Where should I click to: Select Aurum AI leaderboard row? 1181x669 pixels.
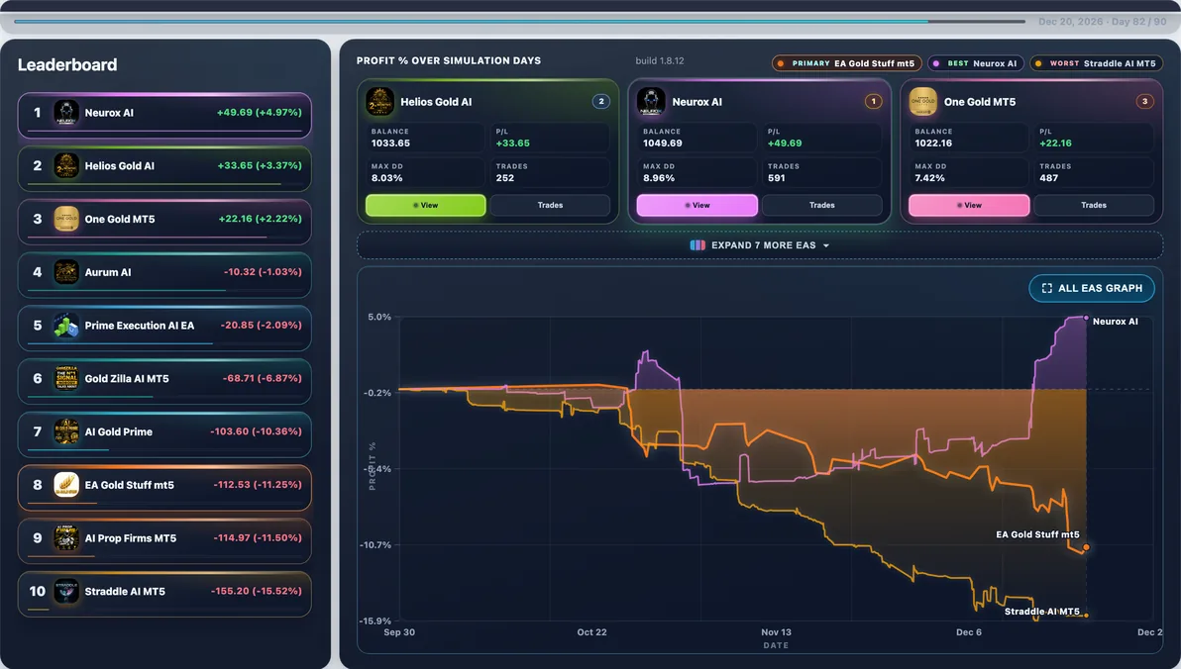click(164, 275)
